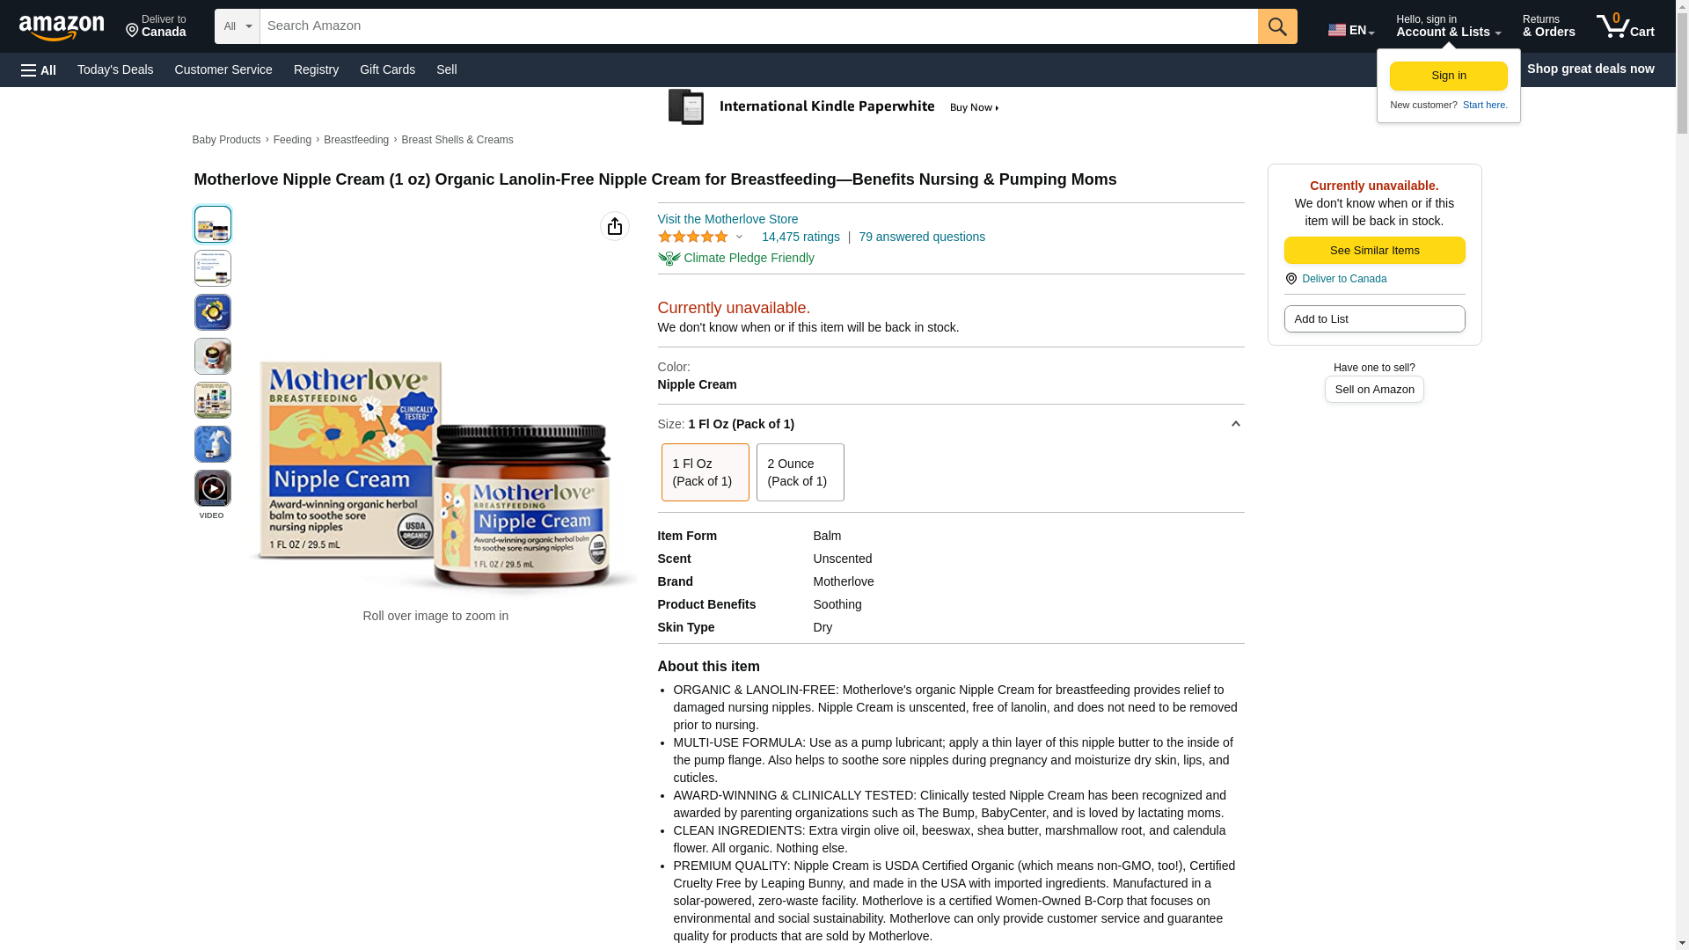
Task: Click the Climate Pledge Friendly badge
Action: click(x=736, y=259)
